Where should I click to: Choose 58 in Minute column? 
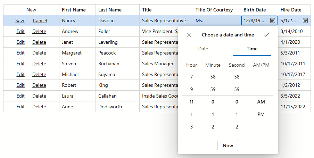click(x=213, y=77)
